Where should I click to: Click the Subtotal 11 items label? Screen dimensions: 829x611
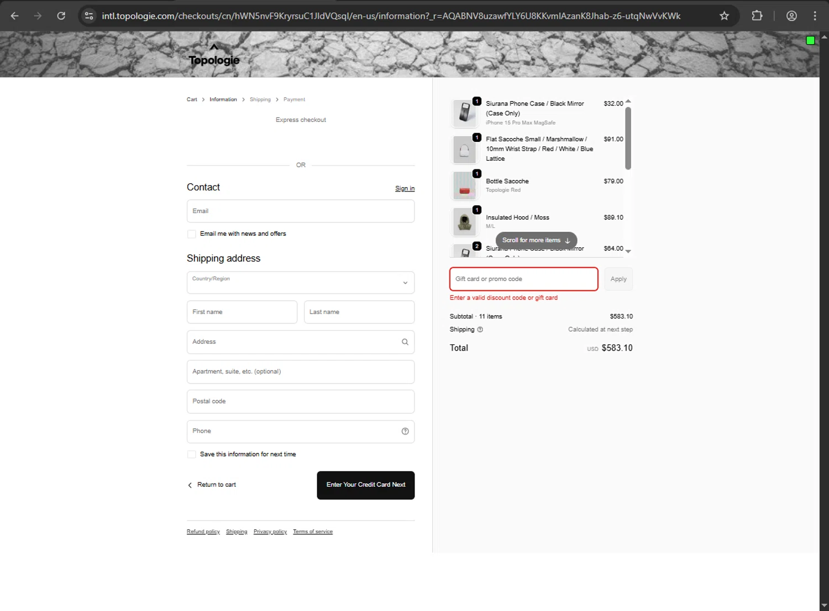(476, 317)
